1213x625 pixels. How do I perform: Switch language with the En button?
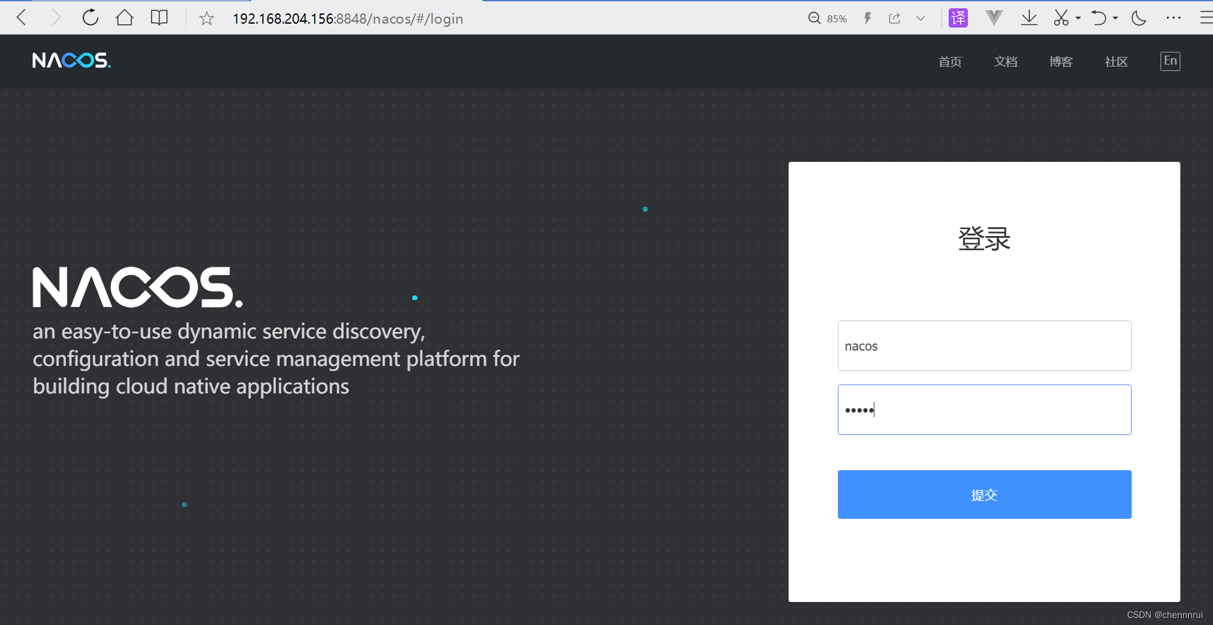pos(1170,61)
